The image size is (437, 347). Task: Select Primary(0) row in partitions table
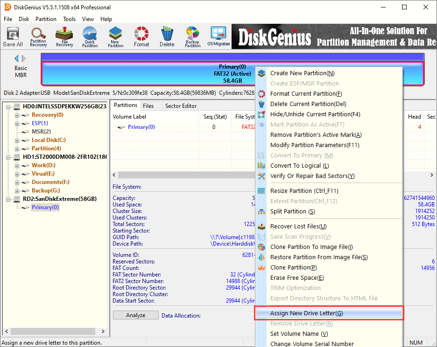click(x=183, y=127)
